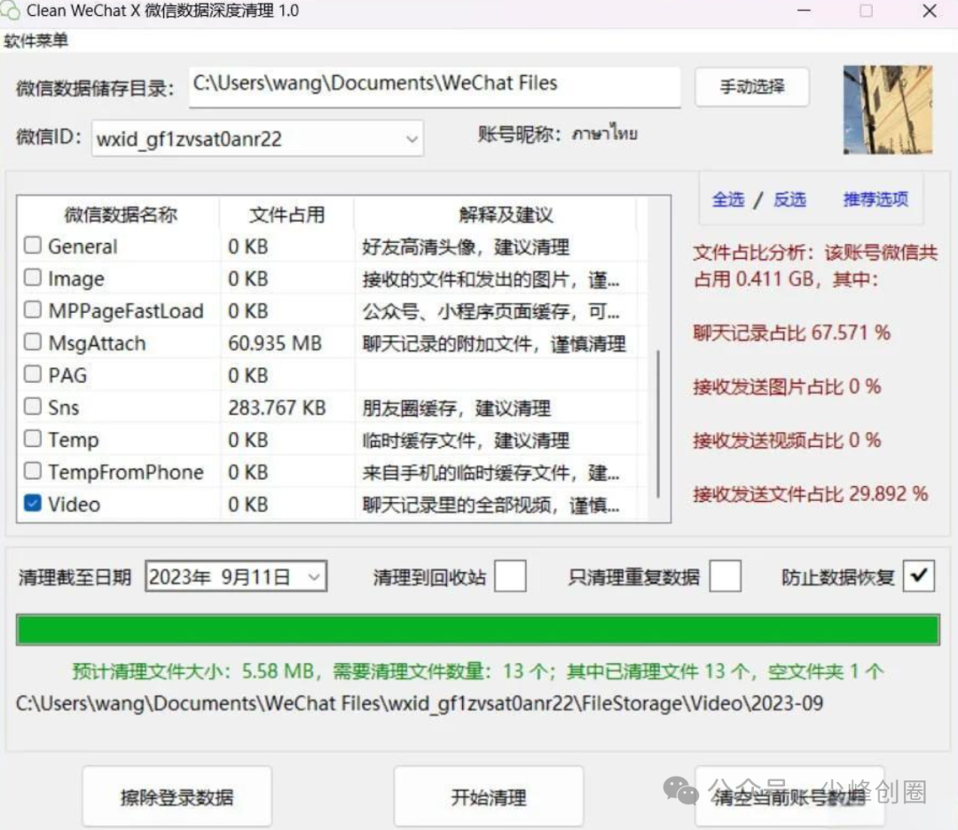The image size is (958, 830).
Task: Open the 软件菜单 menu
Action: tap(35, 41)
